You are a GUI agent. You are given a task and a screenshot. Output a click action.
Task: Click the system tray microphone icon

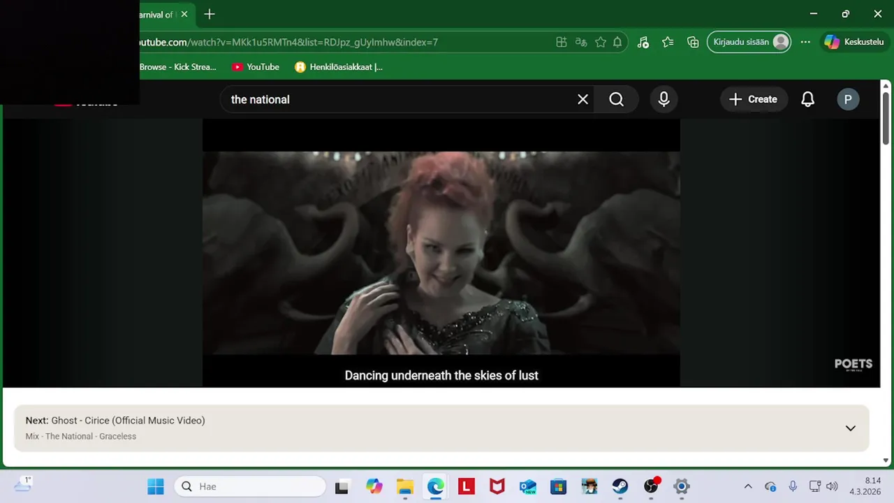[793, 486]
